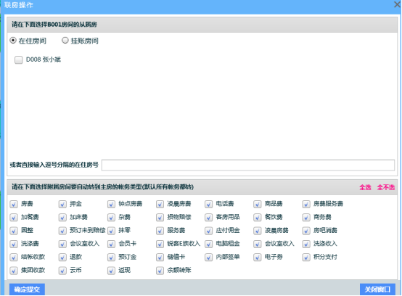
Task: Uncheck the 商务费 checkbox
Action: pos(306,218)
